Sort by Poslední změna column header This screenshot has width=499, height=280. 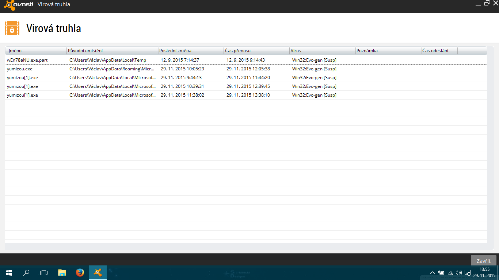pyautogui.click(x=191, y=51)
